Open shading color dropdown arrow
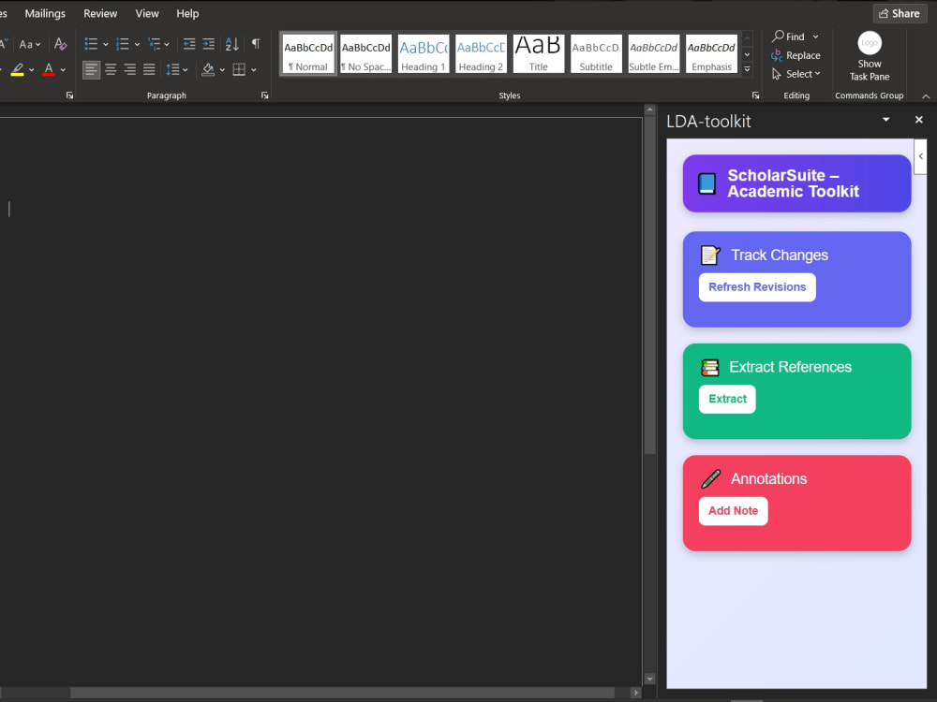 point(222,70)
